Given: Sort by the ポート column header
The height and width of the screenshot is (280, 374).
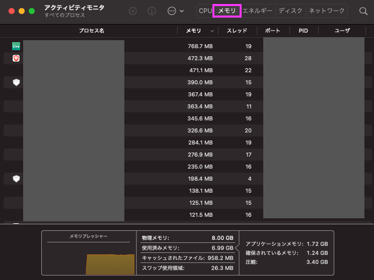Looking at the screenshot, I should click(x=272, y=31).
